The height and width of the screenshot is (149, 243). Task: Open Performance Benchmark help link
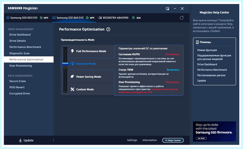point(212,70)
